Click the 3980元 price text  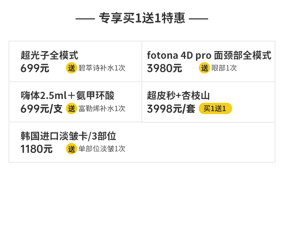164,69
